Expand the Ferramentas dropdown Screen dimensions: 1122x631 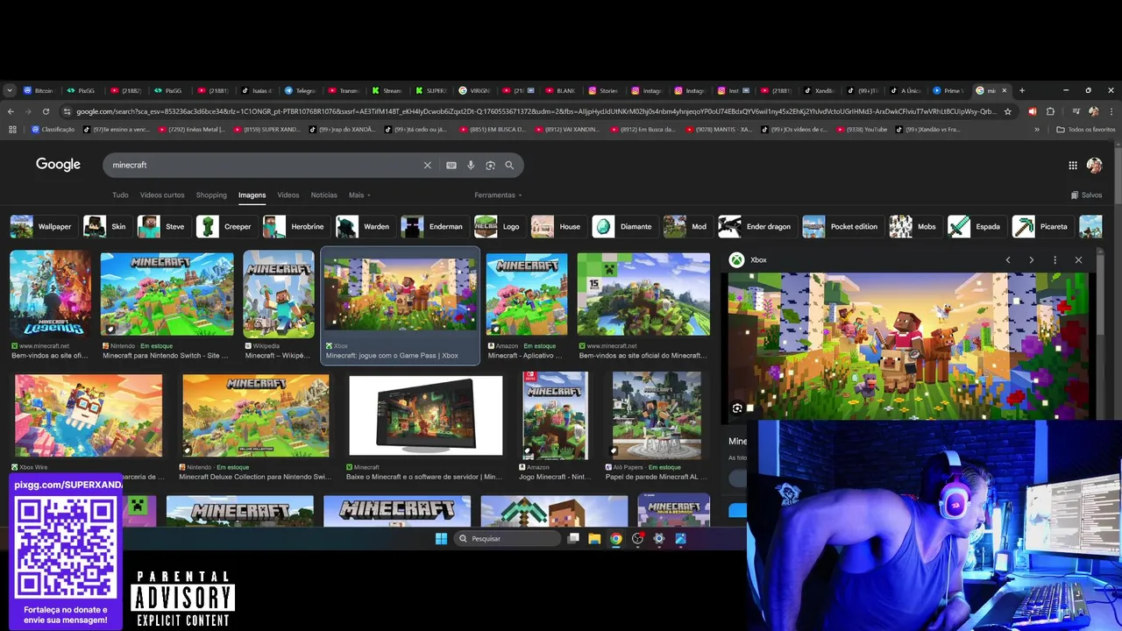coord(498,195)
